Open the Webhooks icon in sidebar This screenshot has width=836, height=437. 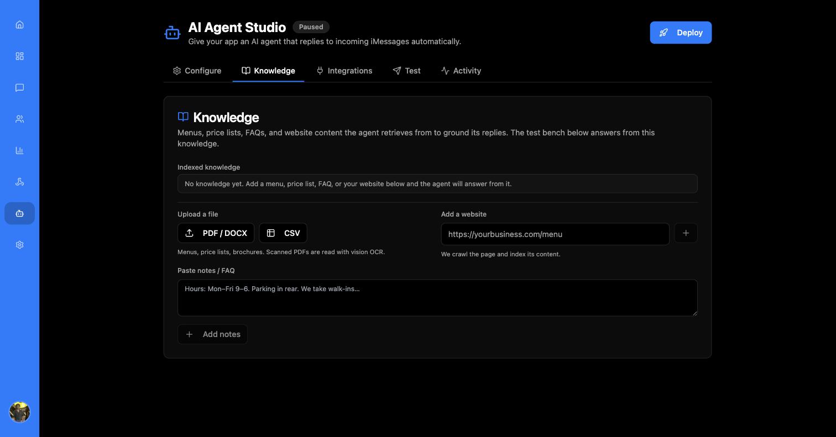[x=19, y=182]
